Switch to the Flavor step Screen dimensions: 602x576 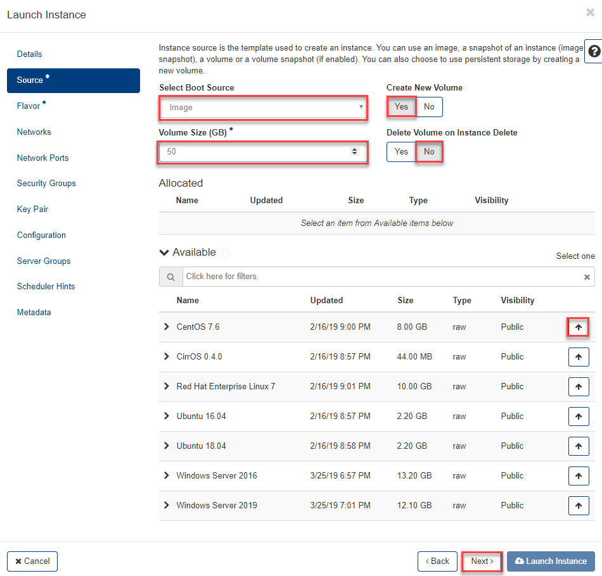click(29, 106)
